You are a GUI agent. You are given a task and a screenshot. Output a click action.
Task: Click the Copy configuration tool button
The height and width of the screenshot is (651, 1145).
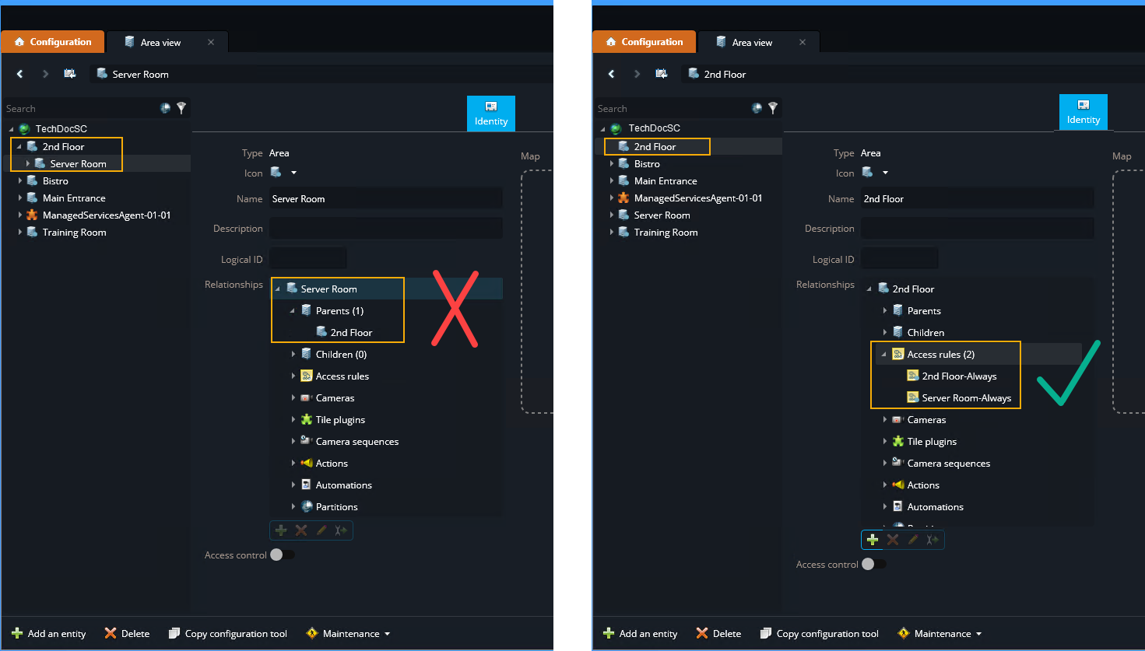227,633
